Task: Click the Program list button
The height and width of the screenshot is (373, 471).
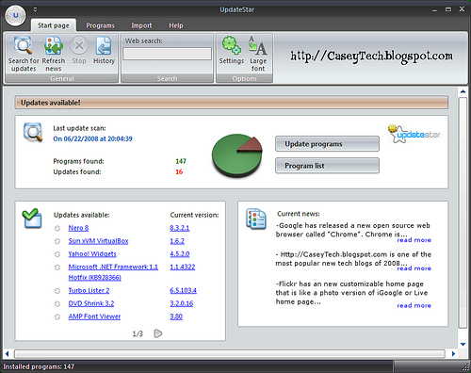Action: tap(327, 166)
